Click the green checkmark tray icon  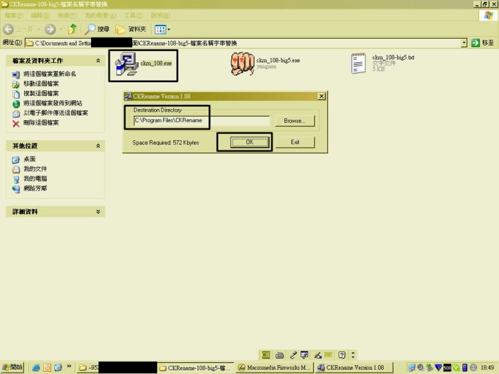(x=456, y=367)
